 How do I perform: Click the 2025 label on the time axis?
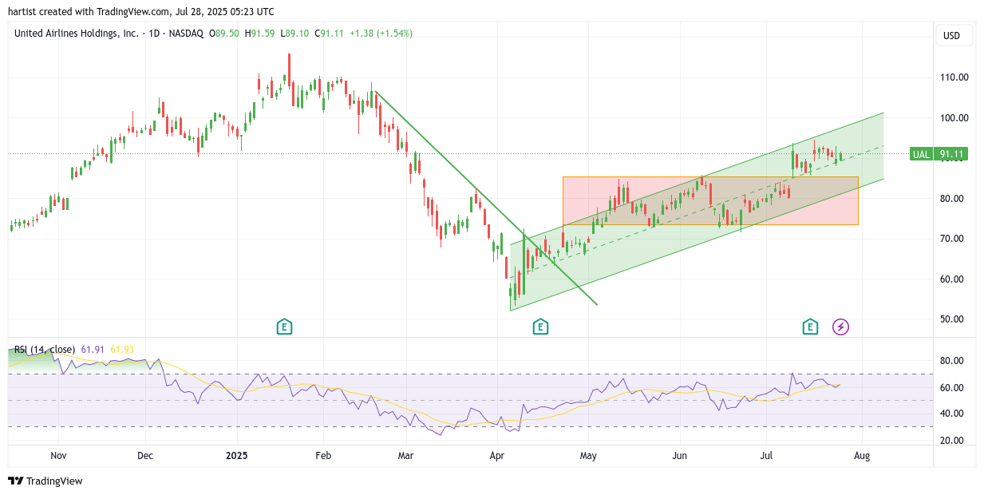[236, 456]
